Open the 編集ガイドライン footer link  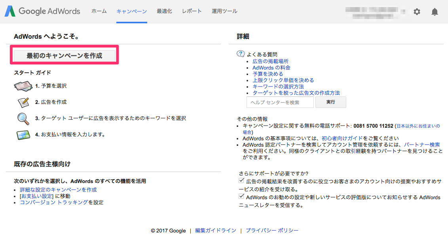216,230
